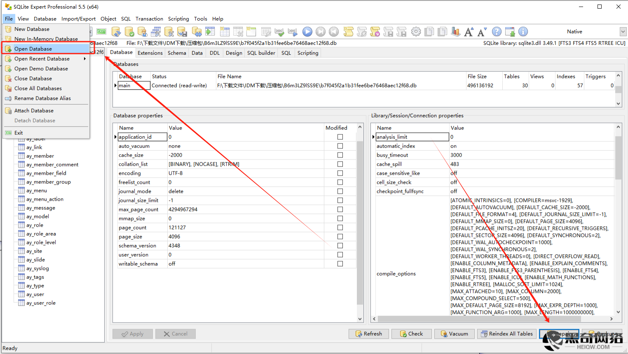Open the gear settings toolbar icon
The image size is (628, 354).
416,32
